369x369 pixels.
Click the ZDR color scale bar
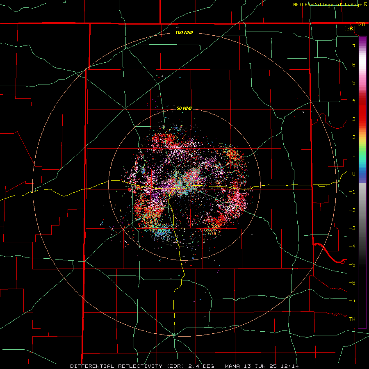(x=362, y=182)
